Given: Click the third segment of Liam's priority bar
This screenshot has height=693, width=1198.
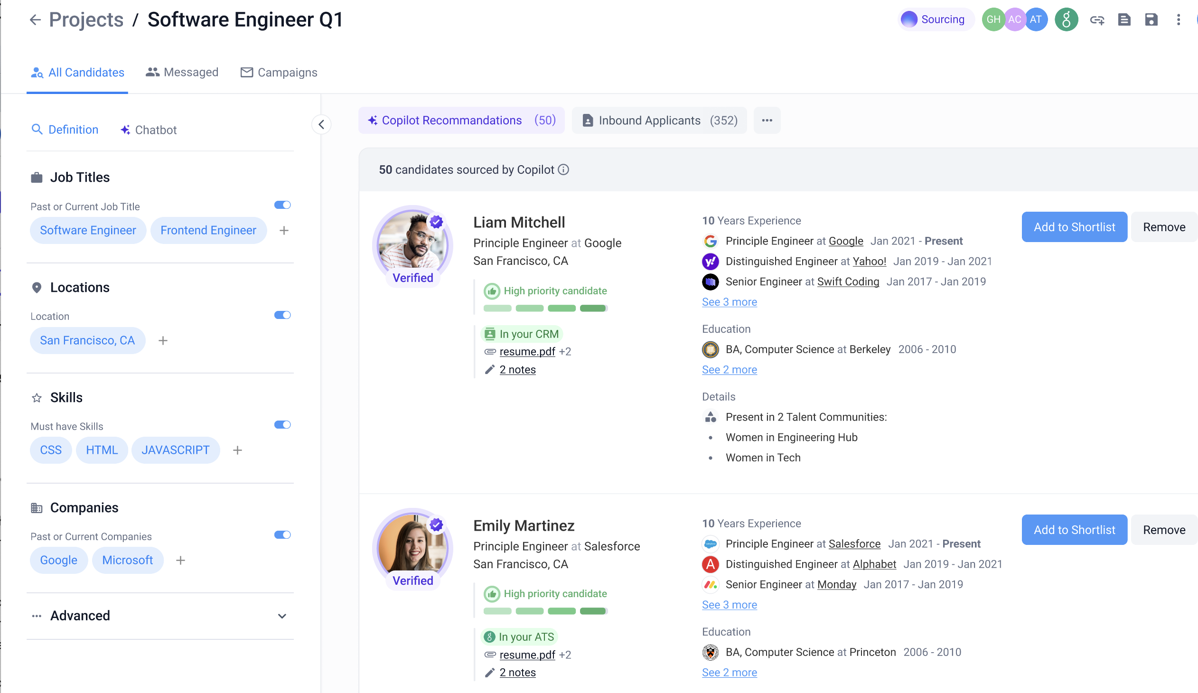Looking at the screenshot, I should [562, 308].
